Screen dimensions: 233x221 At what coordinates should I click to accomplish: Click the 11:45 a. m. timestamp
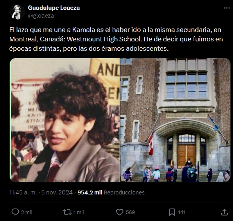coord(23,192)
